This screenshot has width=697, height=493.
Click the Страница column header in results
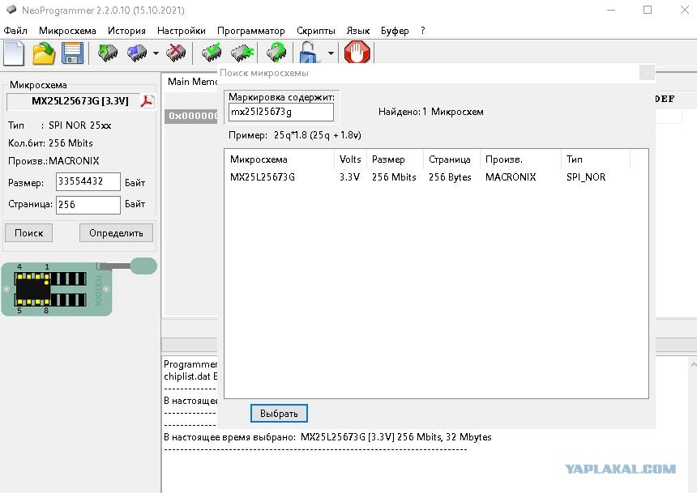pos(451,159)
